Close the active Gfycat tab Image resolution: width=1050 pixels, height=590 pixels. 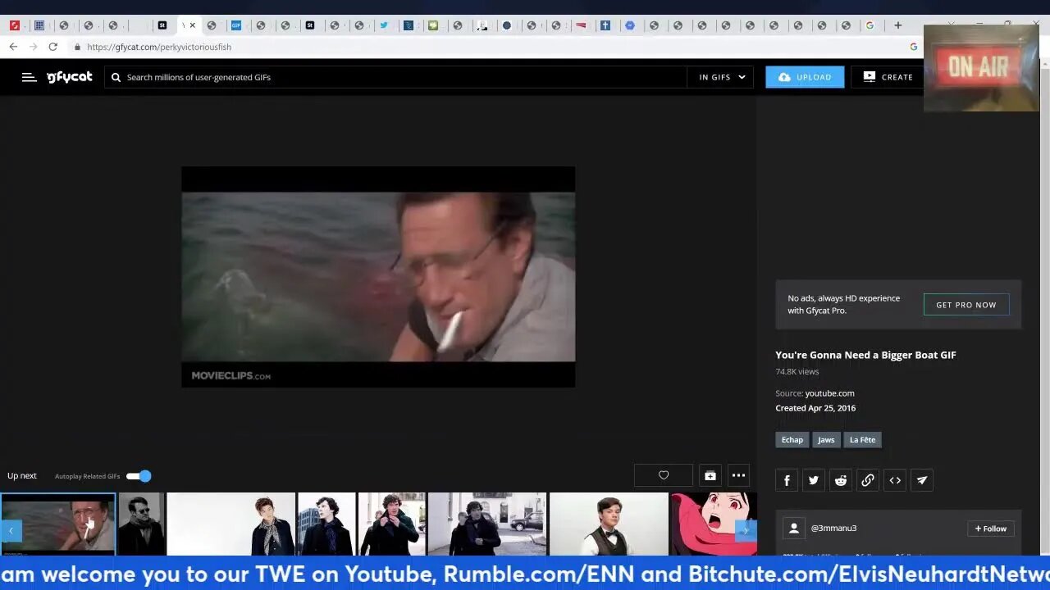coord(193,25)
